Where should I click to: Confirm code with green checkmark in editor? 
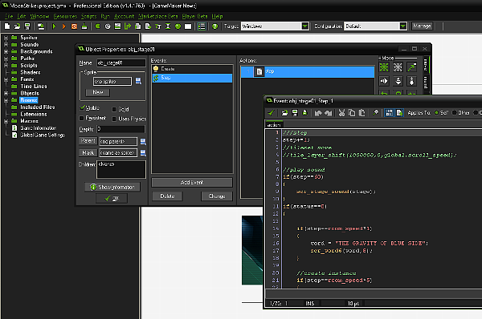271,113
